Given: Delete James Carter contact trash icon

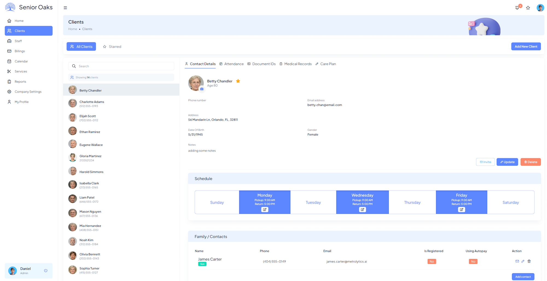Looking at the screenshot, I should (x=529, y=261).
